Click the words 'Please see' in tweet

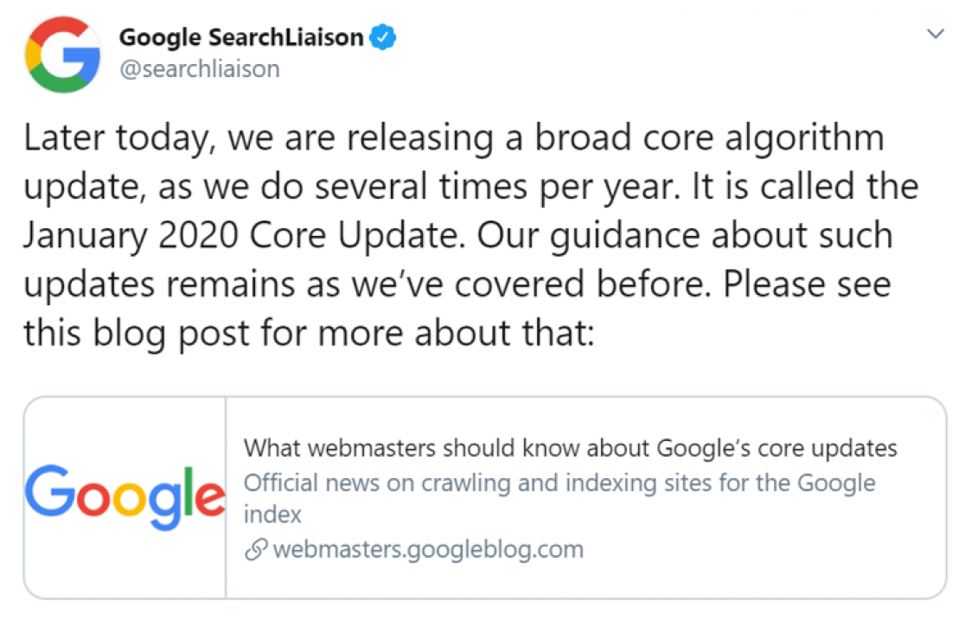[807, 285]
